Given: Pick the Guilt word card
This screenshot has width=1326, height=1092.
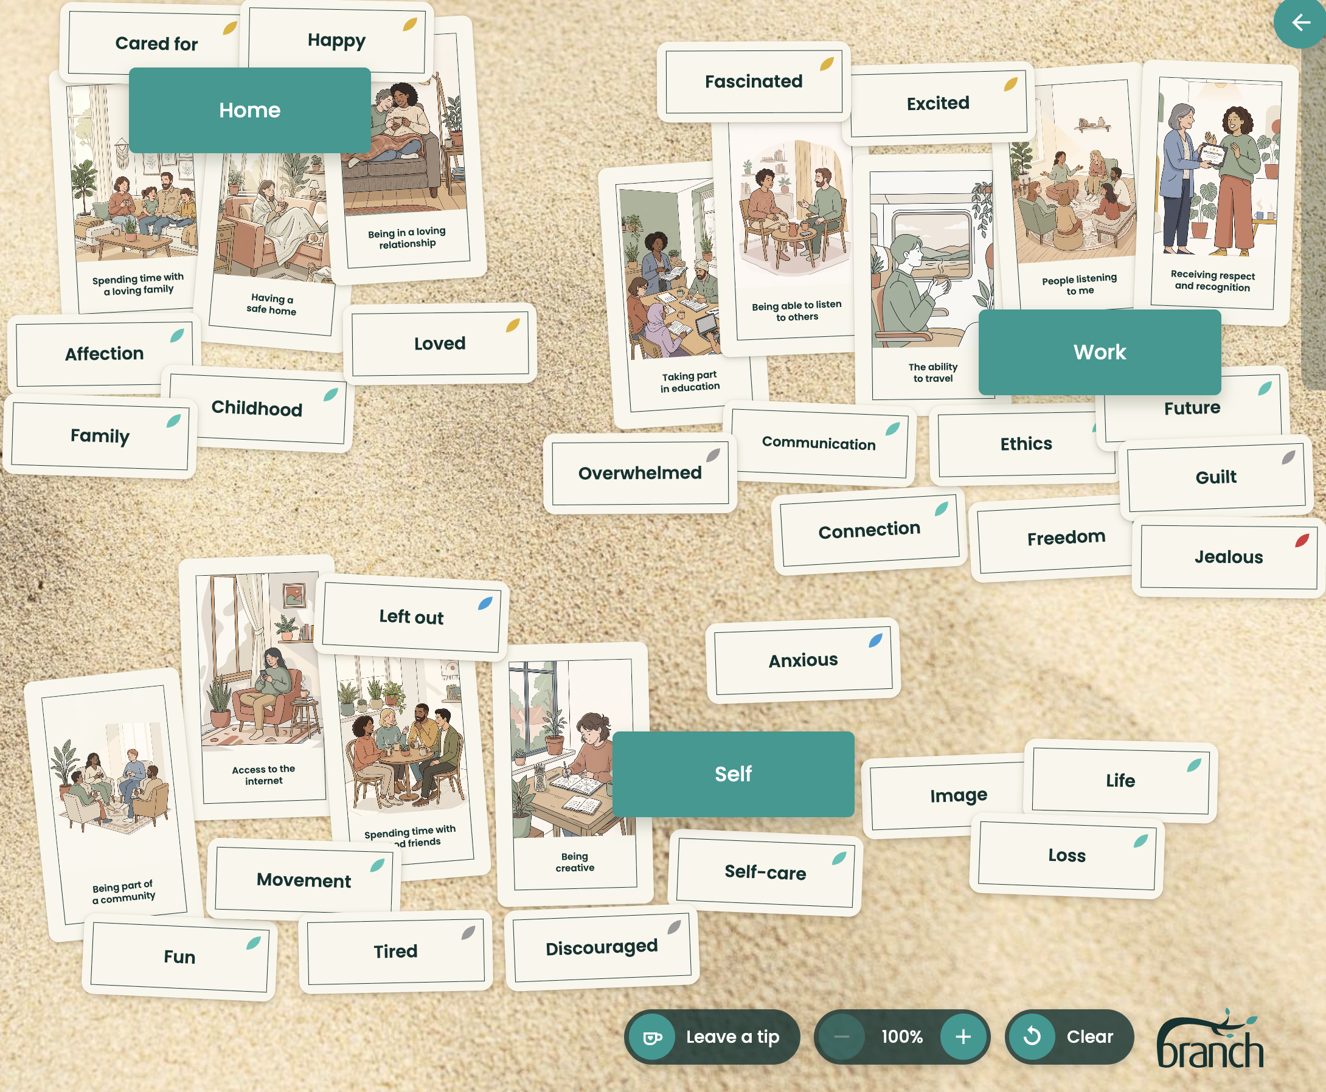Looking at the screenshot, I should (x=1216, y=477).
